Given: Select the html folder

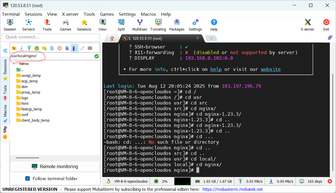Looking at the screenshot, I should click(22, 103).
